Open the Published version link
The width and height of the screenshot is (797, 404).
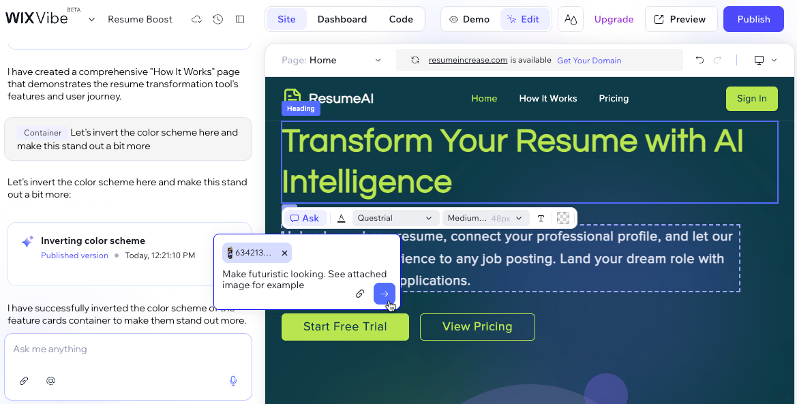75,255
